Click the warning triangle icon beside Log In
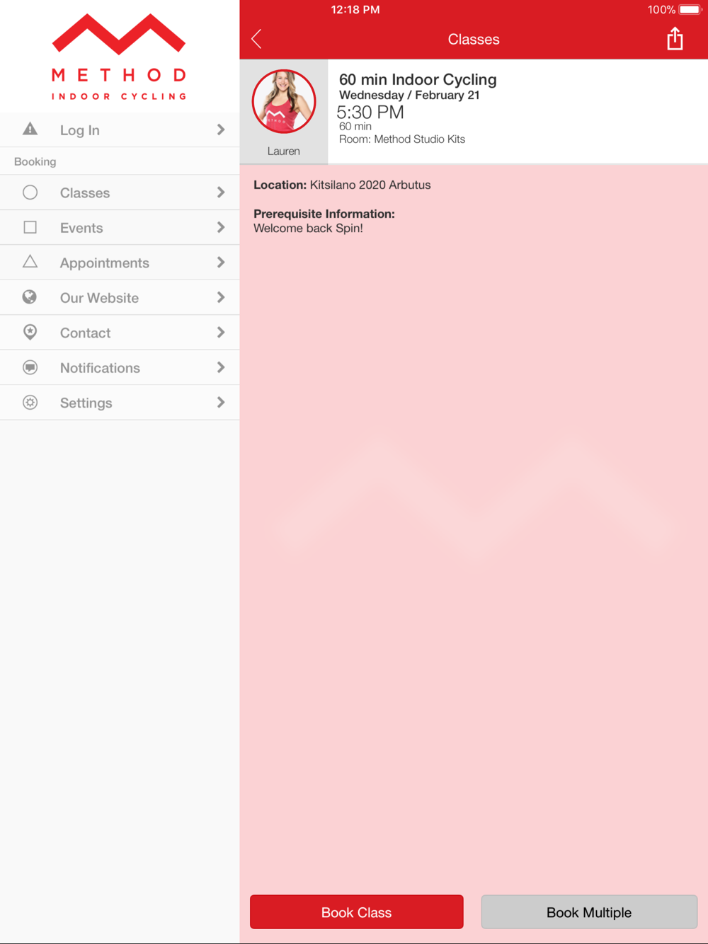 [30, 129]
